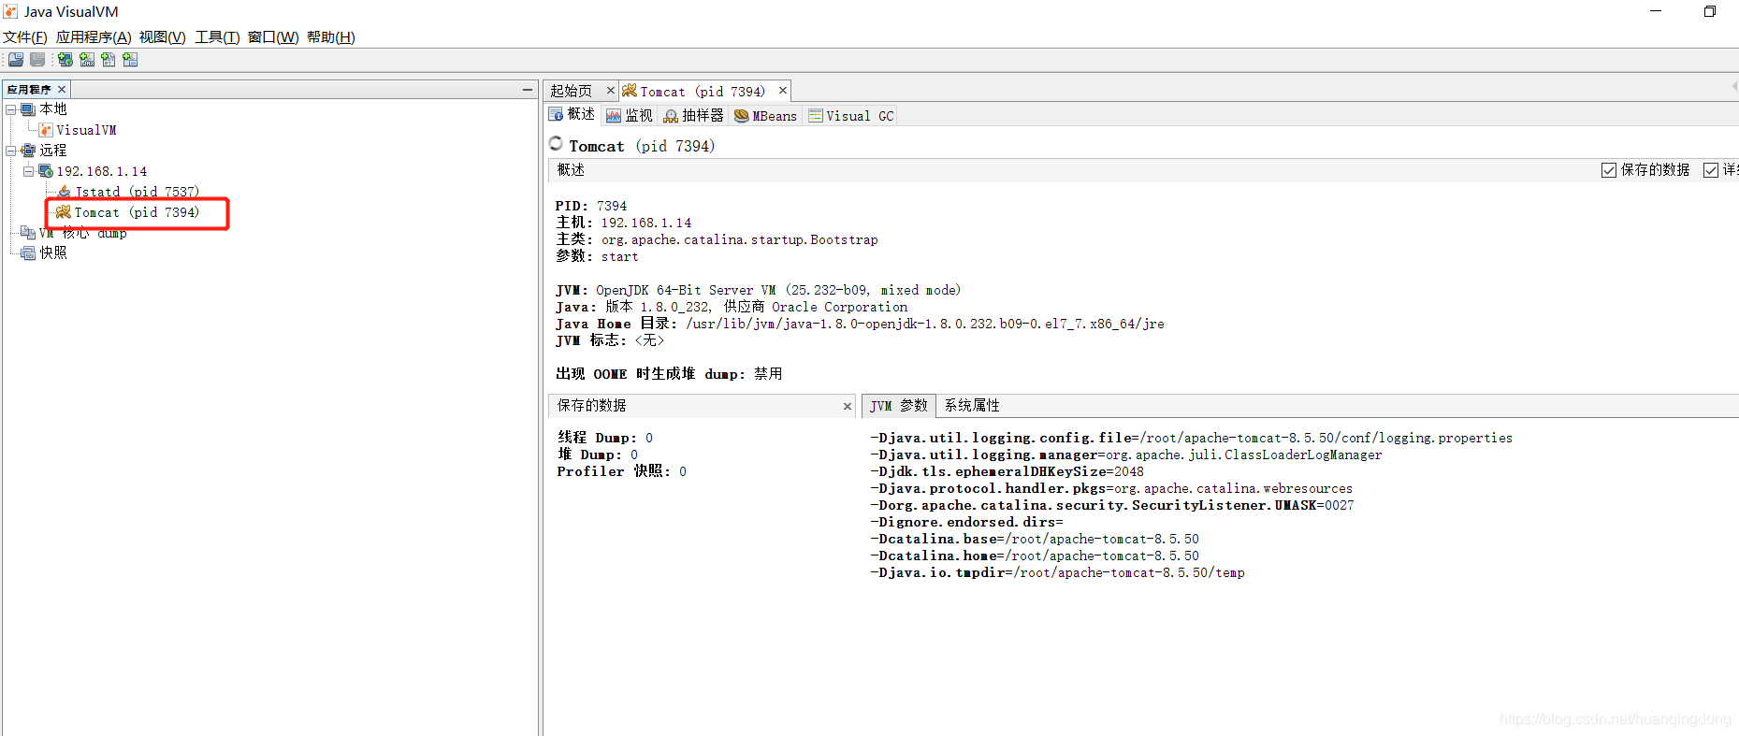Click the Java VisualVM title bar icon

click(10, 11)
